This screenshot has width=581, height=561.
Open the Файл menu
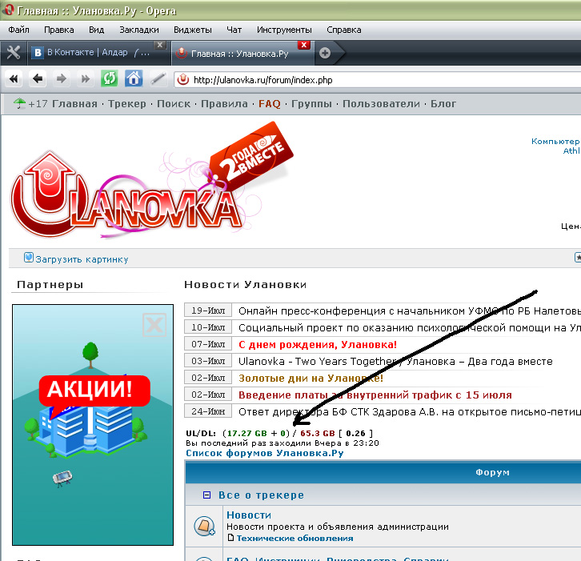pos(18,30)
